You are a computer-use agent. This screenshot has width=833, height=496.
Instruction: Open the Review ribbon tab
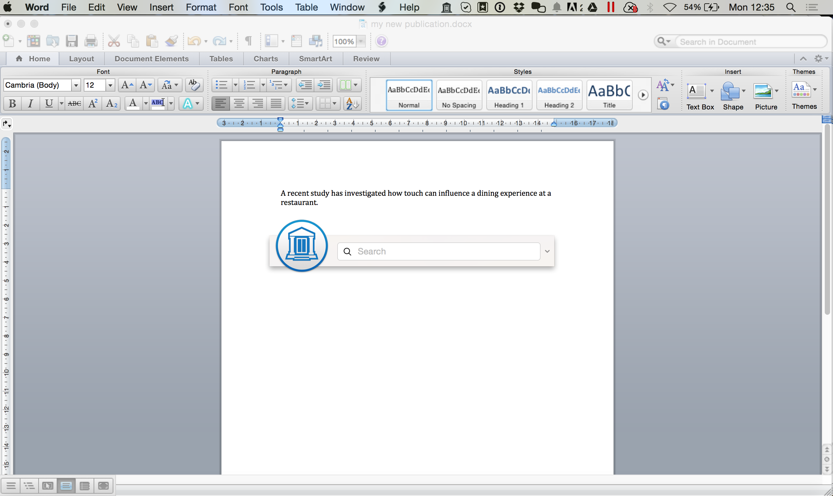coord(366,58)
